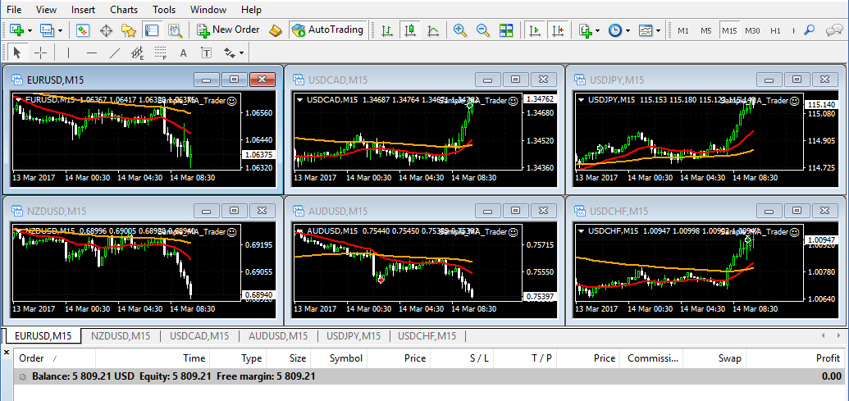This screenshot has width=849, height=401.
Task: Activate the M15 timeframe toggle
Action: tap(729, 30)
